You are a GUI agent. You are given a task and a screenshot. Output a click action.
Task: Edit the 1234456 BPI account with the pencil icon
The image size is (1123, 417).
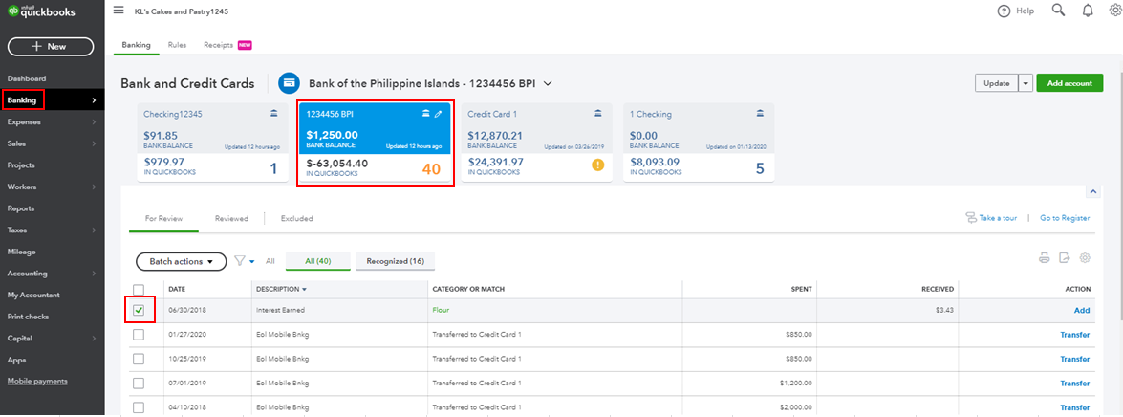pyautogui.click(x=439, y=113)
